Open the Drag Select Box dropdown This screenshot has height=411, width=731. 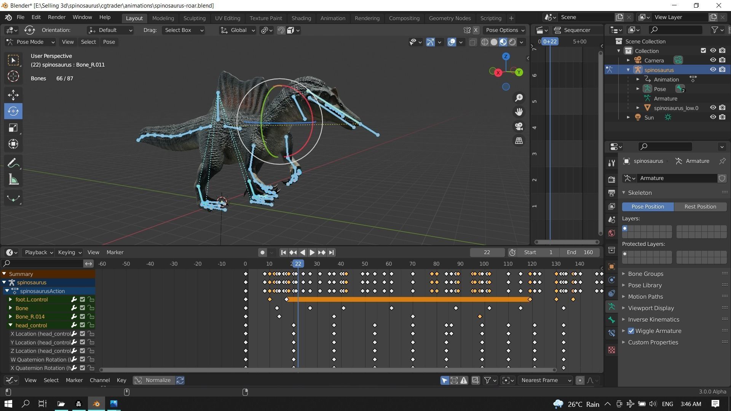[184, 30]
